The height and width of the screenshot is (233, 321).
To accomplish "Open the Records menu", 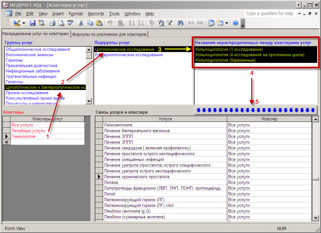I will (x=96, y=14).
